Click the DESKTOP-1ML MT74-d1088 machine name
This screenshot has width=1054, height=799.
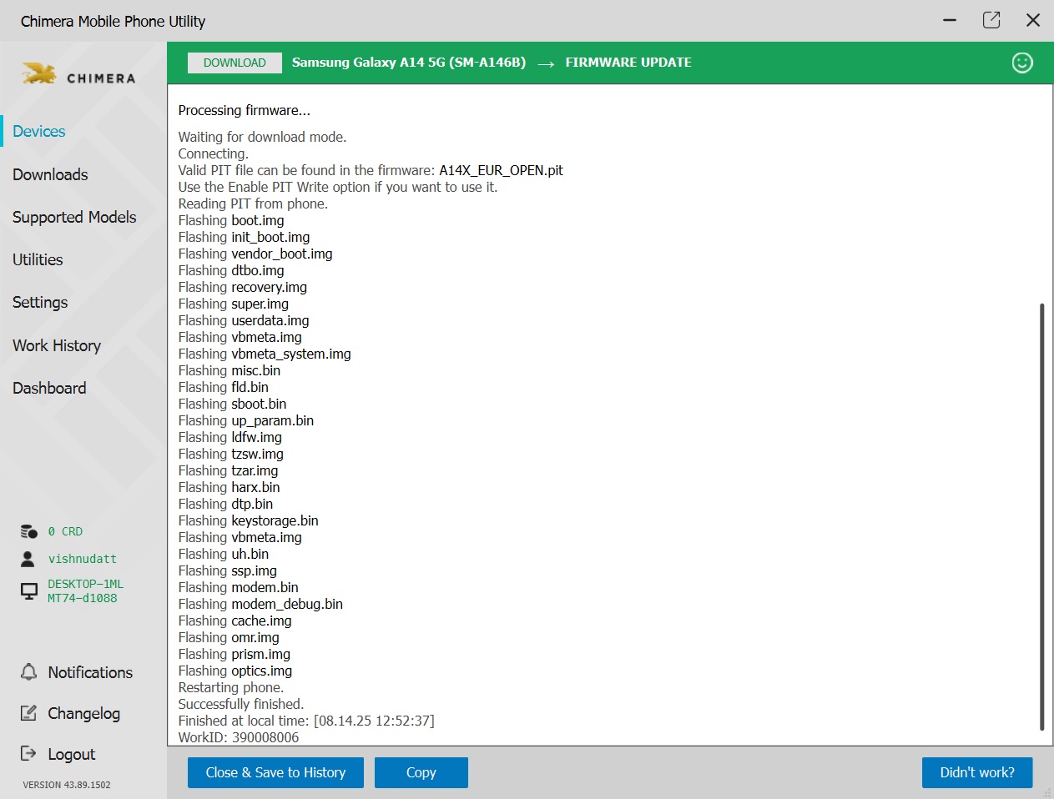click(x=85, y=591)
